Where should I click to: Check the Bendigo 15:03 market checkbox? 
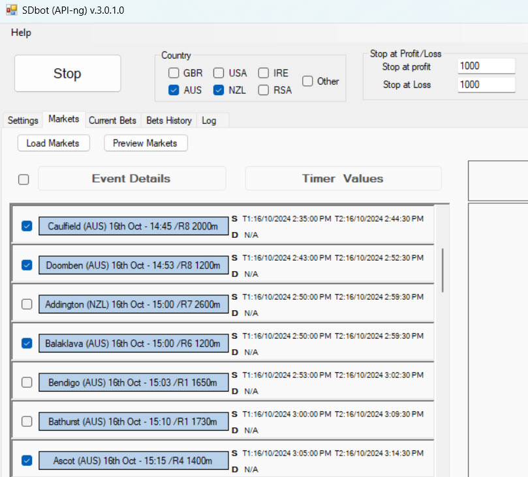click(27, 383)
